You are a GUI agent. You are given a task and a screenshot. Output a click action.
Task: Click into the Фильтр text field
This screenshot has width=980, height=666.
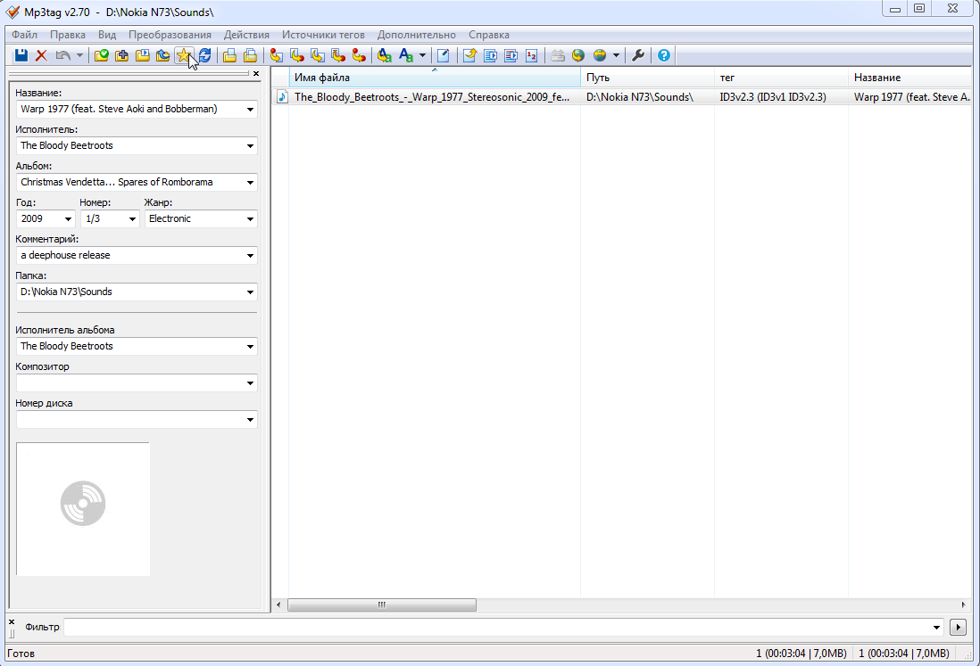click(x=497, y=628)
